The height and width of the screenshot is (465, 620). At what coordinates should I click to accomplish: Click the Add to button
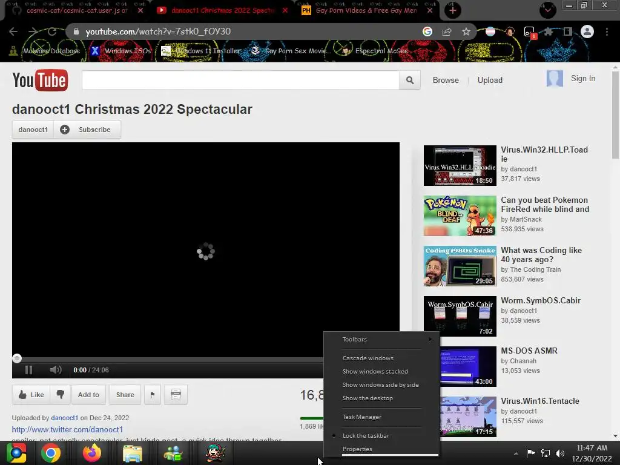(88, 395)
